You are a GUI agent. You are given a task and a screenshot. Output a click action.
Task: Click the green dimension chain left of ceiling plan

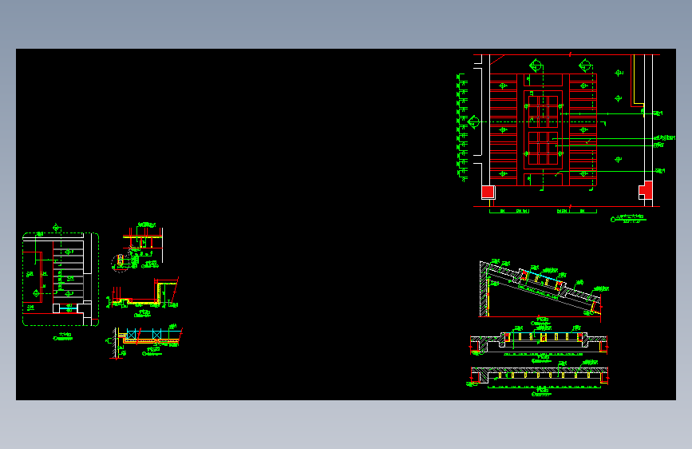tap(461, 128)
